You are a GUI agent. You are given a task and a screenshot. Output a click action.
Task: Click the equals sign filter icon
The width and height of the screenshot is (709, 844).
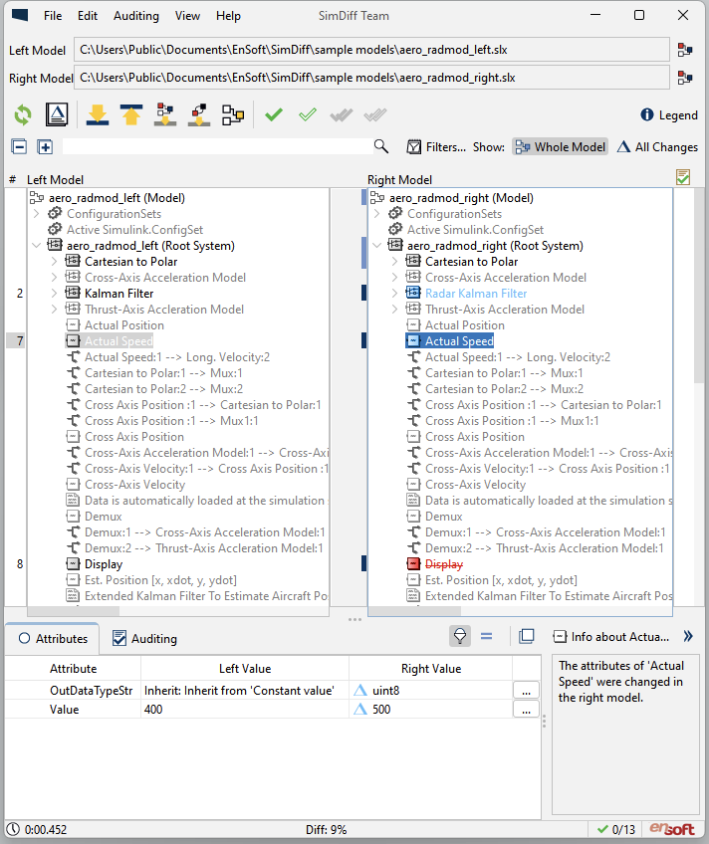[x=486, y=636]
